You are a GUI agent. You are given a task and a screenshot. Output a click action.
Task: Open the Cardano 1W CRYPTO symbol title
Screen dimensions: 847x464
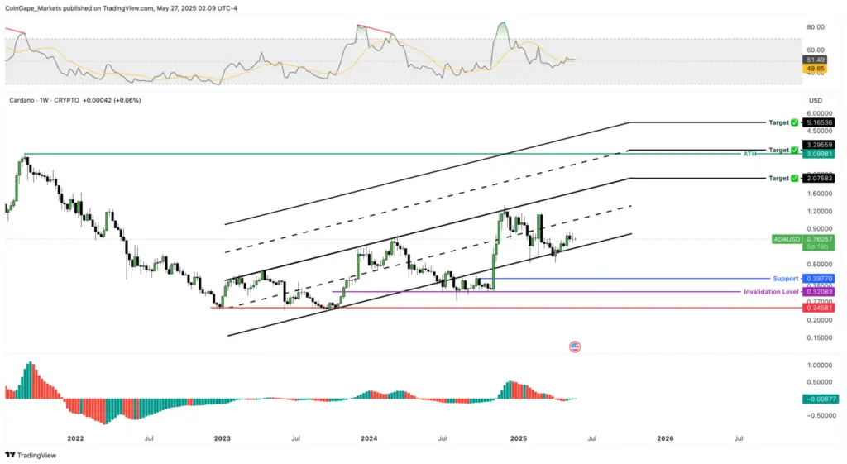(x=44, y=100)
